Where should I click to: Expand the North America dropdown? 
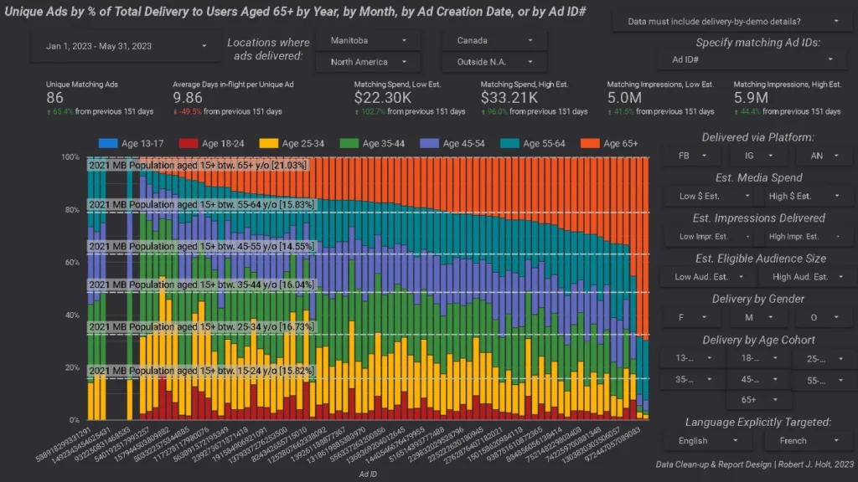(369, 62)
